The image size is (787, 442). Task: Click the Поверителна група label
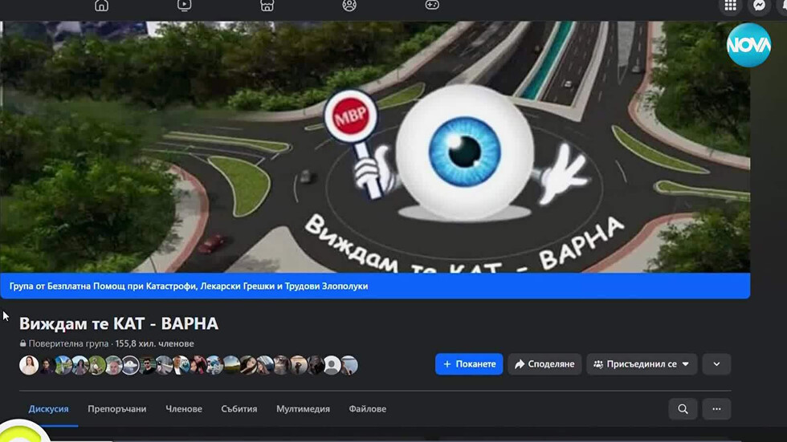coord(68,344)
